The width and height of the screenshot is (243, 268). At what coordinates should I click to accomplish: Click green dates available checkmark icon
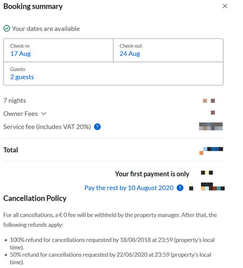6,29
